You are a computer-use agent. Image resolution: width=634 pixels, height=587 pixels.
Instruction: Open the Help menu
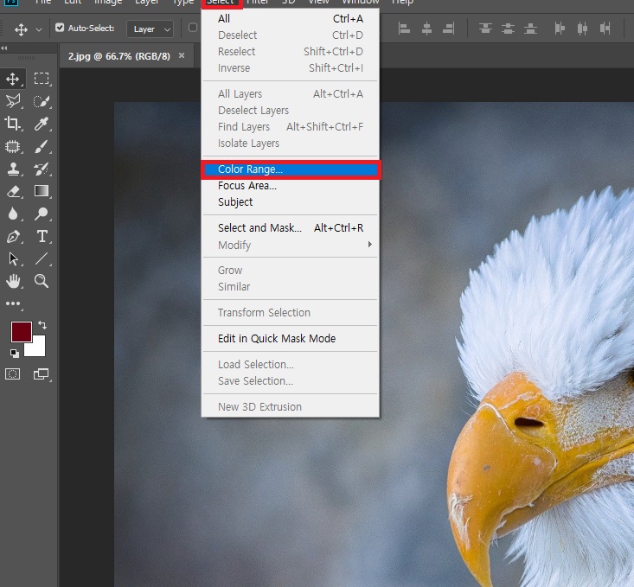402,2
